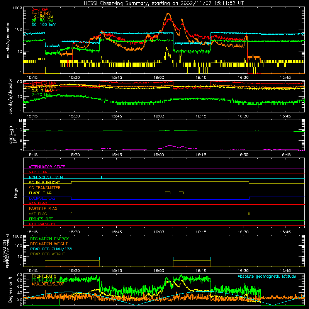Viewport: 309px width, 309px height.
Task: Select the 50-100 keV legend label
Action: coord(44,25)
